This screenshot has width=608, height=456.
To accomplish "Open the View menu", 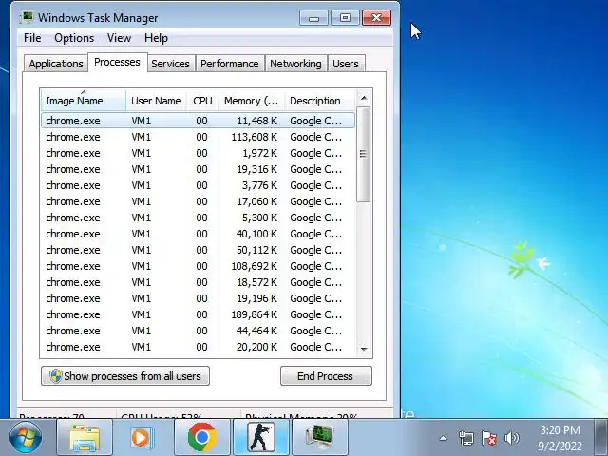I will (119, 38).
